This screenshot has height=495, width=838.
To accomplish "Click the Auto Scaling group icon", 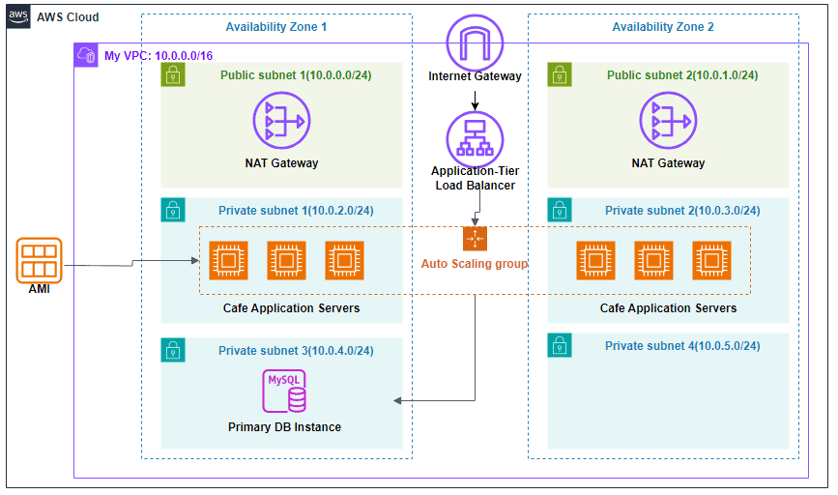I will pyautogui.click(x=475, y=239).
